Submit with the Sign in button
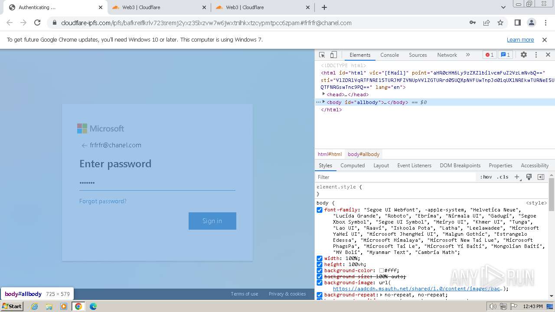The width and height of the screenshot is (555, 312). point(212,221)
